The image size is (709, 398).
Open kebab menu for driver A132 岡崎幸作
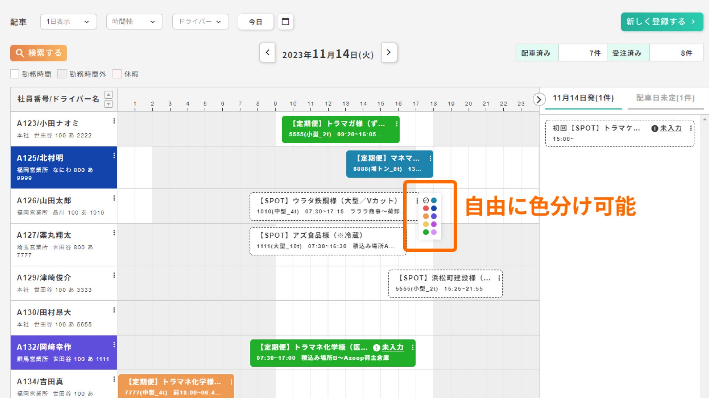tap(114, 345)
